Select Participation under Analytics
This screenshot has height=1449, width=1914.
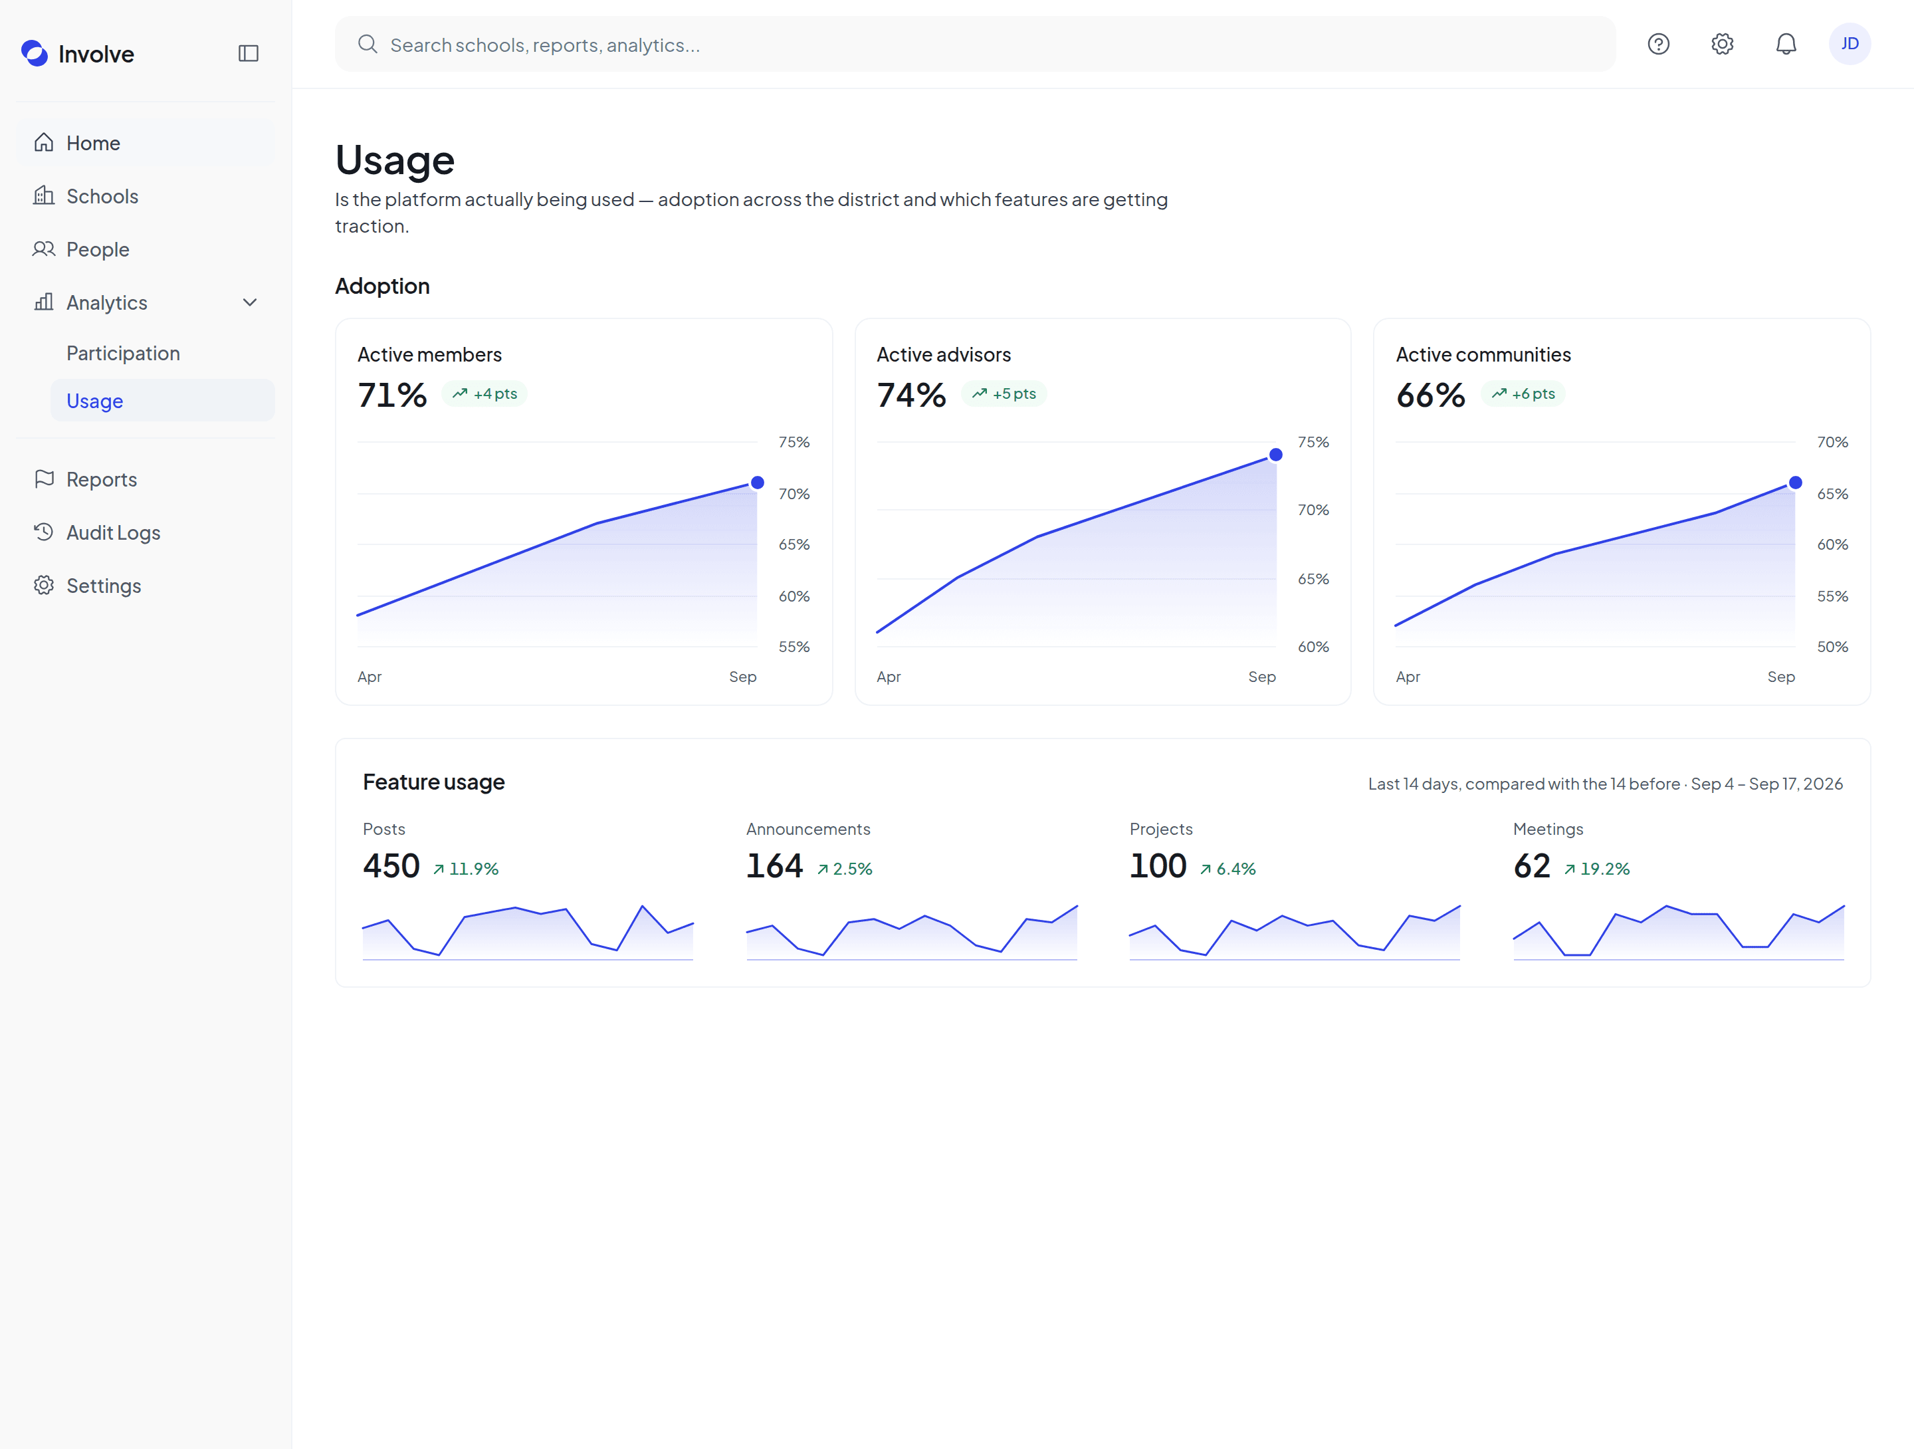click(161, 353)
